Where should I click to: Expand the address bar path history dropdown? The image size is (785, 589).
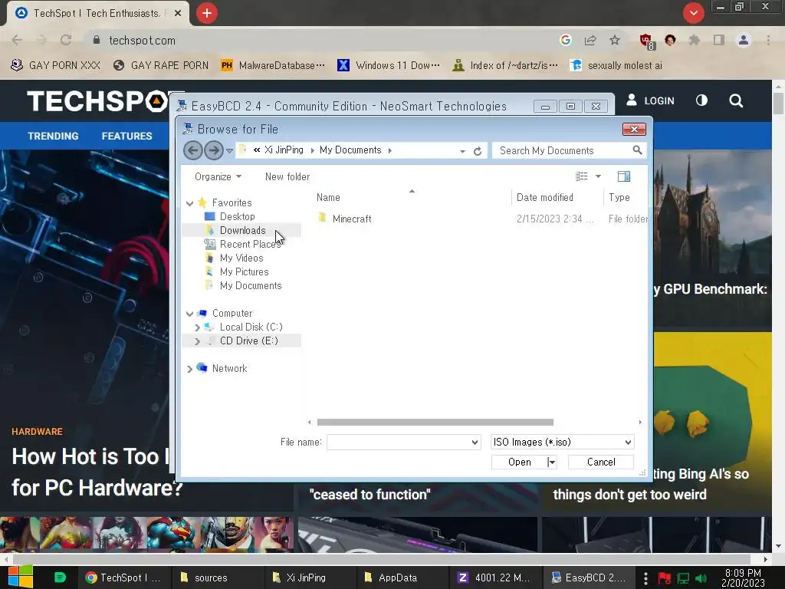[462, 151]
